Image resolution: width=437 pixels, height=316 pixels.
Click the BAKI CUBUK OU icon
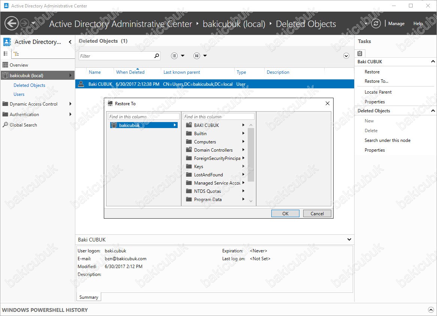[x=189, y=125]
